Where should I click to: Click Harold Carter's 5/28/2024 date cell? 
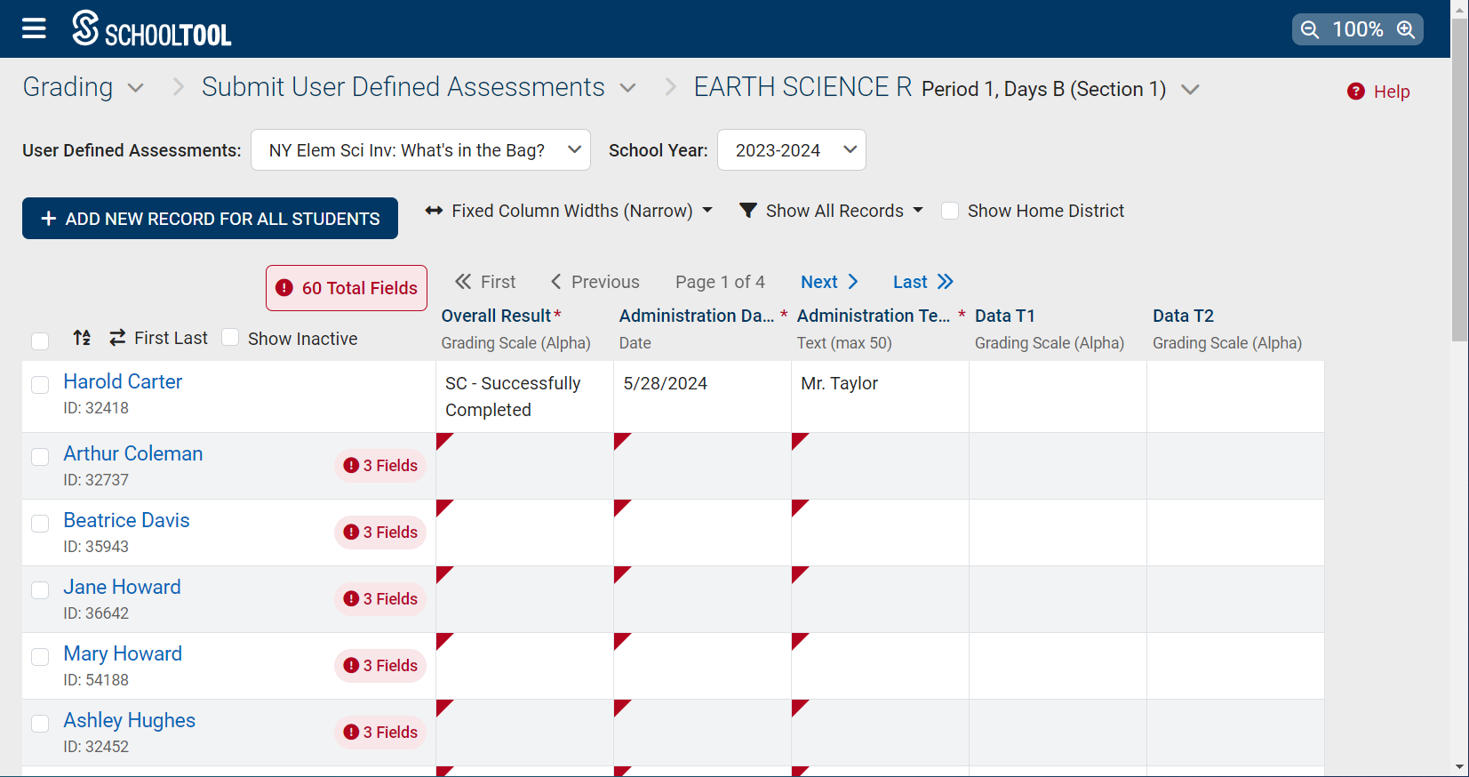tap(702, 397)
